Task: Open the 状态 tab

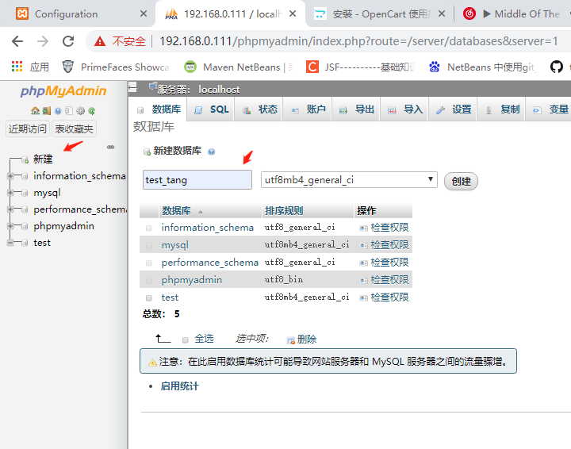Action: (x=259, y=109)
